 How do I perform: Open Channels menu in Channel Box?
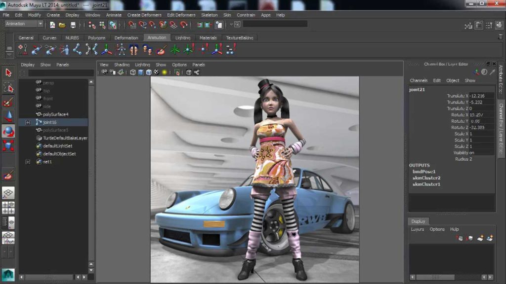[x=419, y=80]
